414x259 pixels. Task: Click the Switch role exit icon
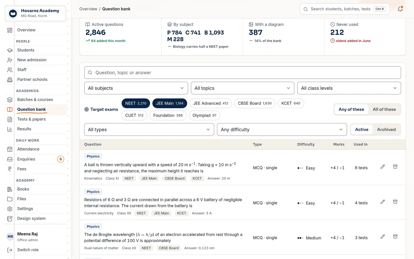10,250
